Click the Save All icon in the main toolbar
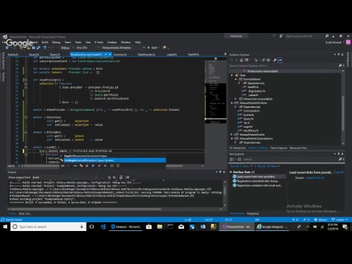Viewport: 352px width, 264px height. [38, 48]
